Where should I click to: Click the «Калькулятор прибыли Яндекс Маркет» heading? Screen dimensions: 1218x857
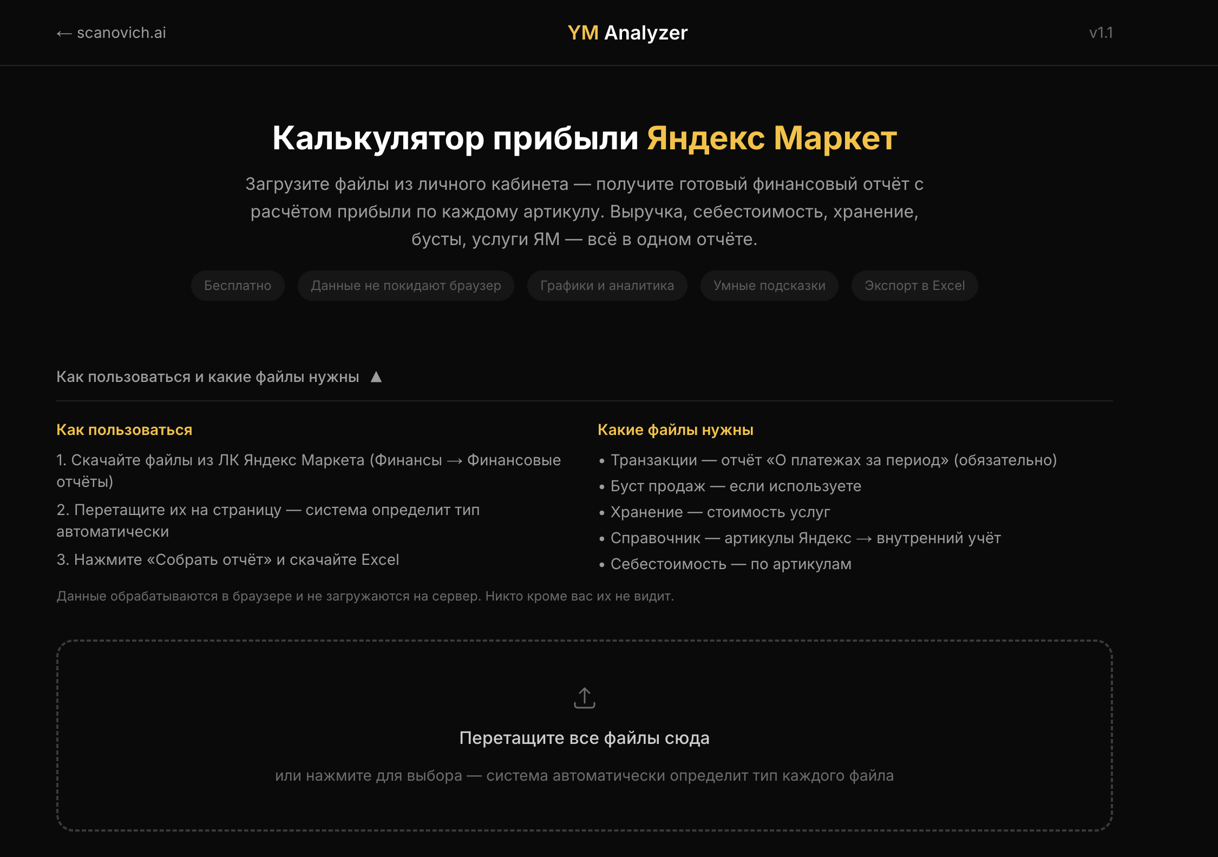pos(585,138)
